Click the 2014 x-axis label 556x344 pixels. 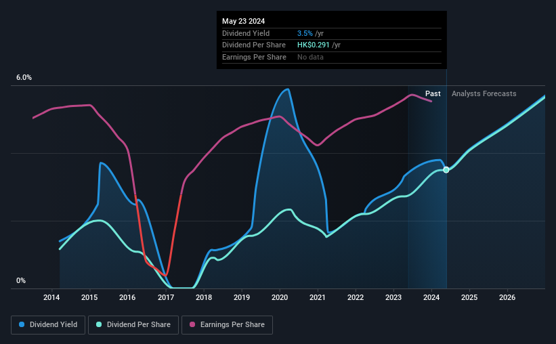(x=51, y=297)
